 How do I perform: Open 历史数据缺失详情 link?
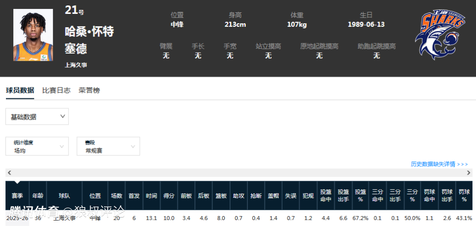click(439, 164)
